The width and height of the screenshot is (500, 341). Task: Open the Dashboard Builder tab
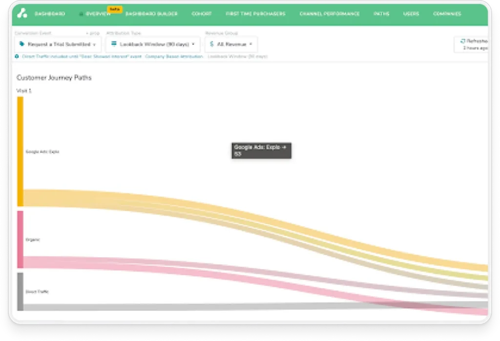pos(151,14)
